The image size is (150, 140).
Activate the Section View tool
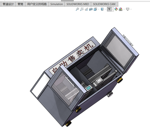coord(91,9)
